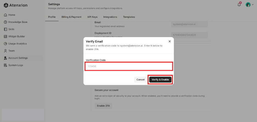Click the user avatar picture

(x=248, y=5)
